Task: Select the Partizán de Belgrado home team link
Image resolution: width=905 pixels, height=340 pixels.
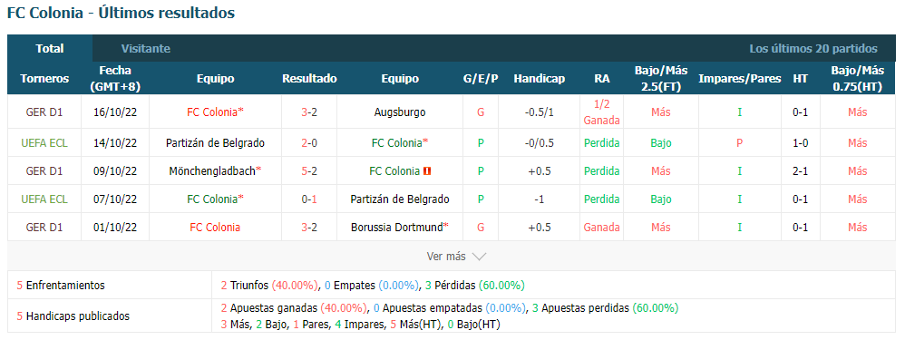Action: 215,142
